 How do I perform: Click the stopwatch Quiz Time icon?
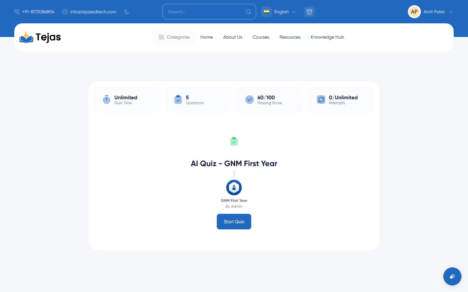coord(107,100)
